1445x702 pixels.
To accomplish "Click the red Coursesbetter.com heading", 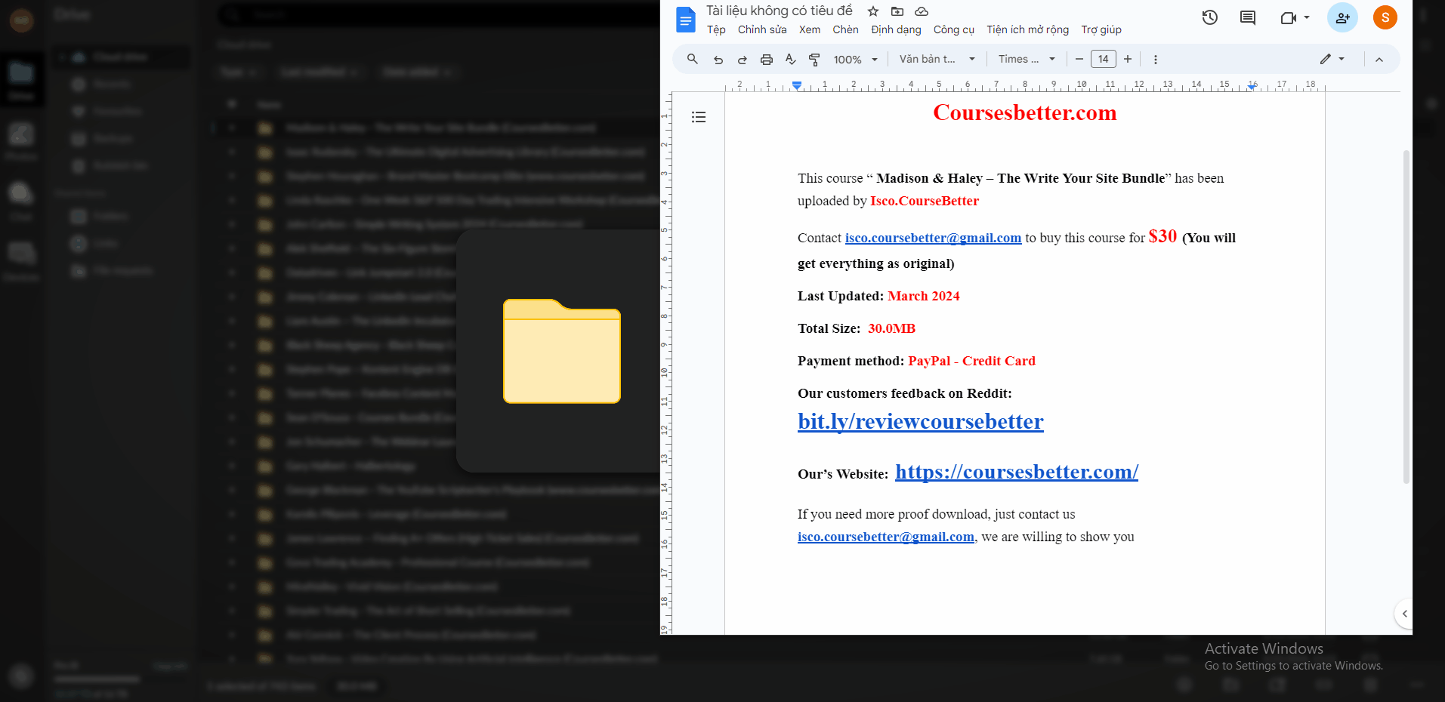I will tap(1024, 112).
